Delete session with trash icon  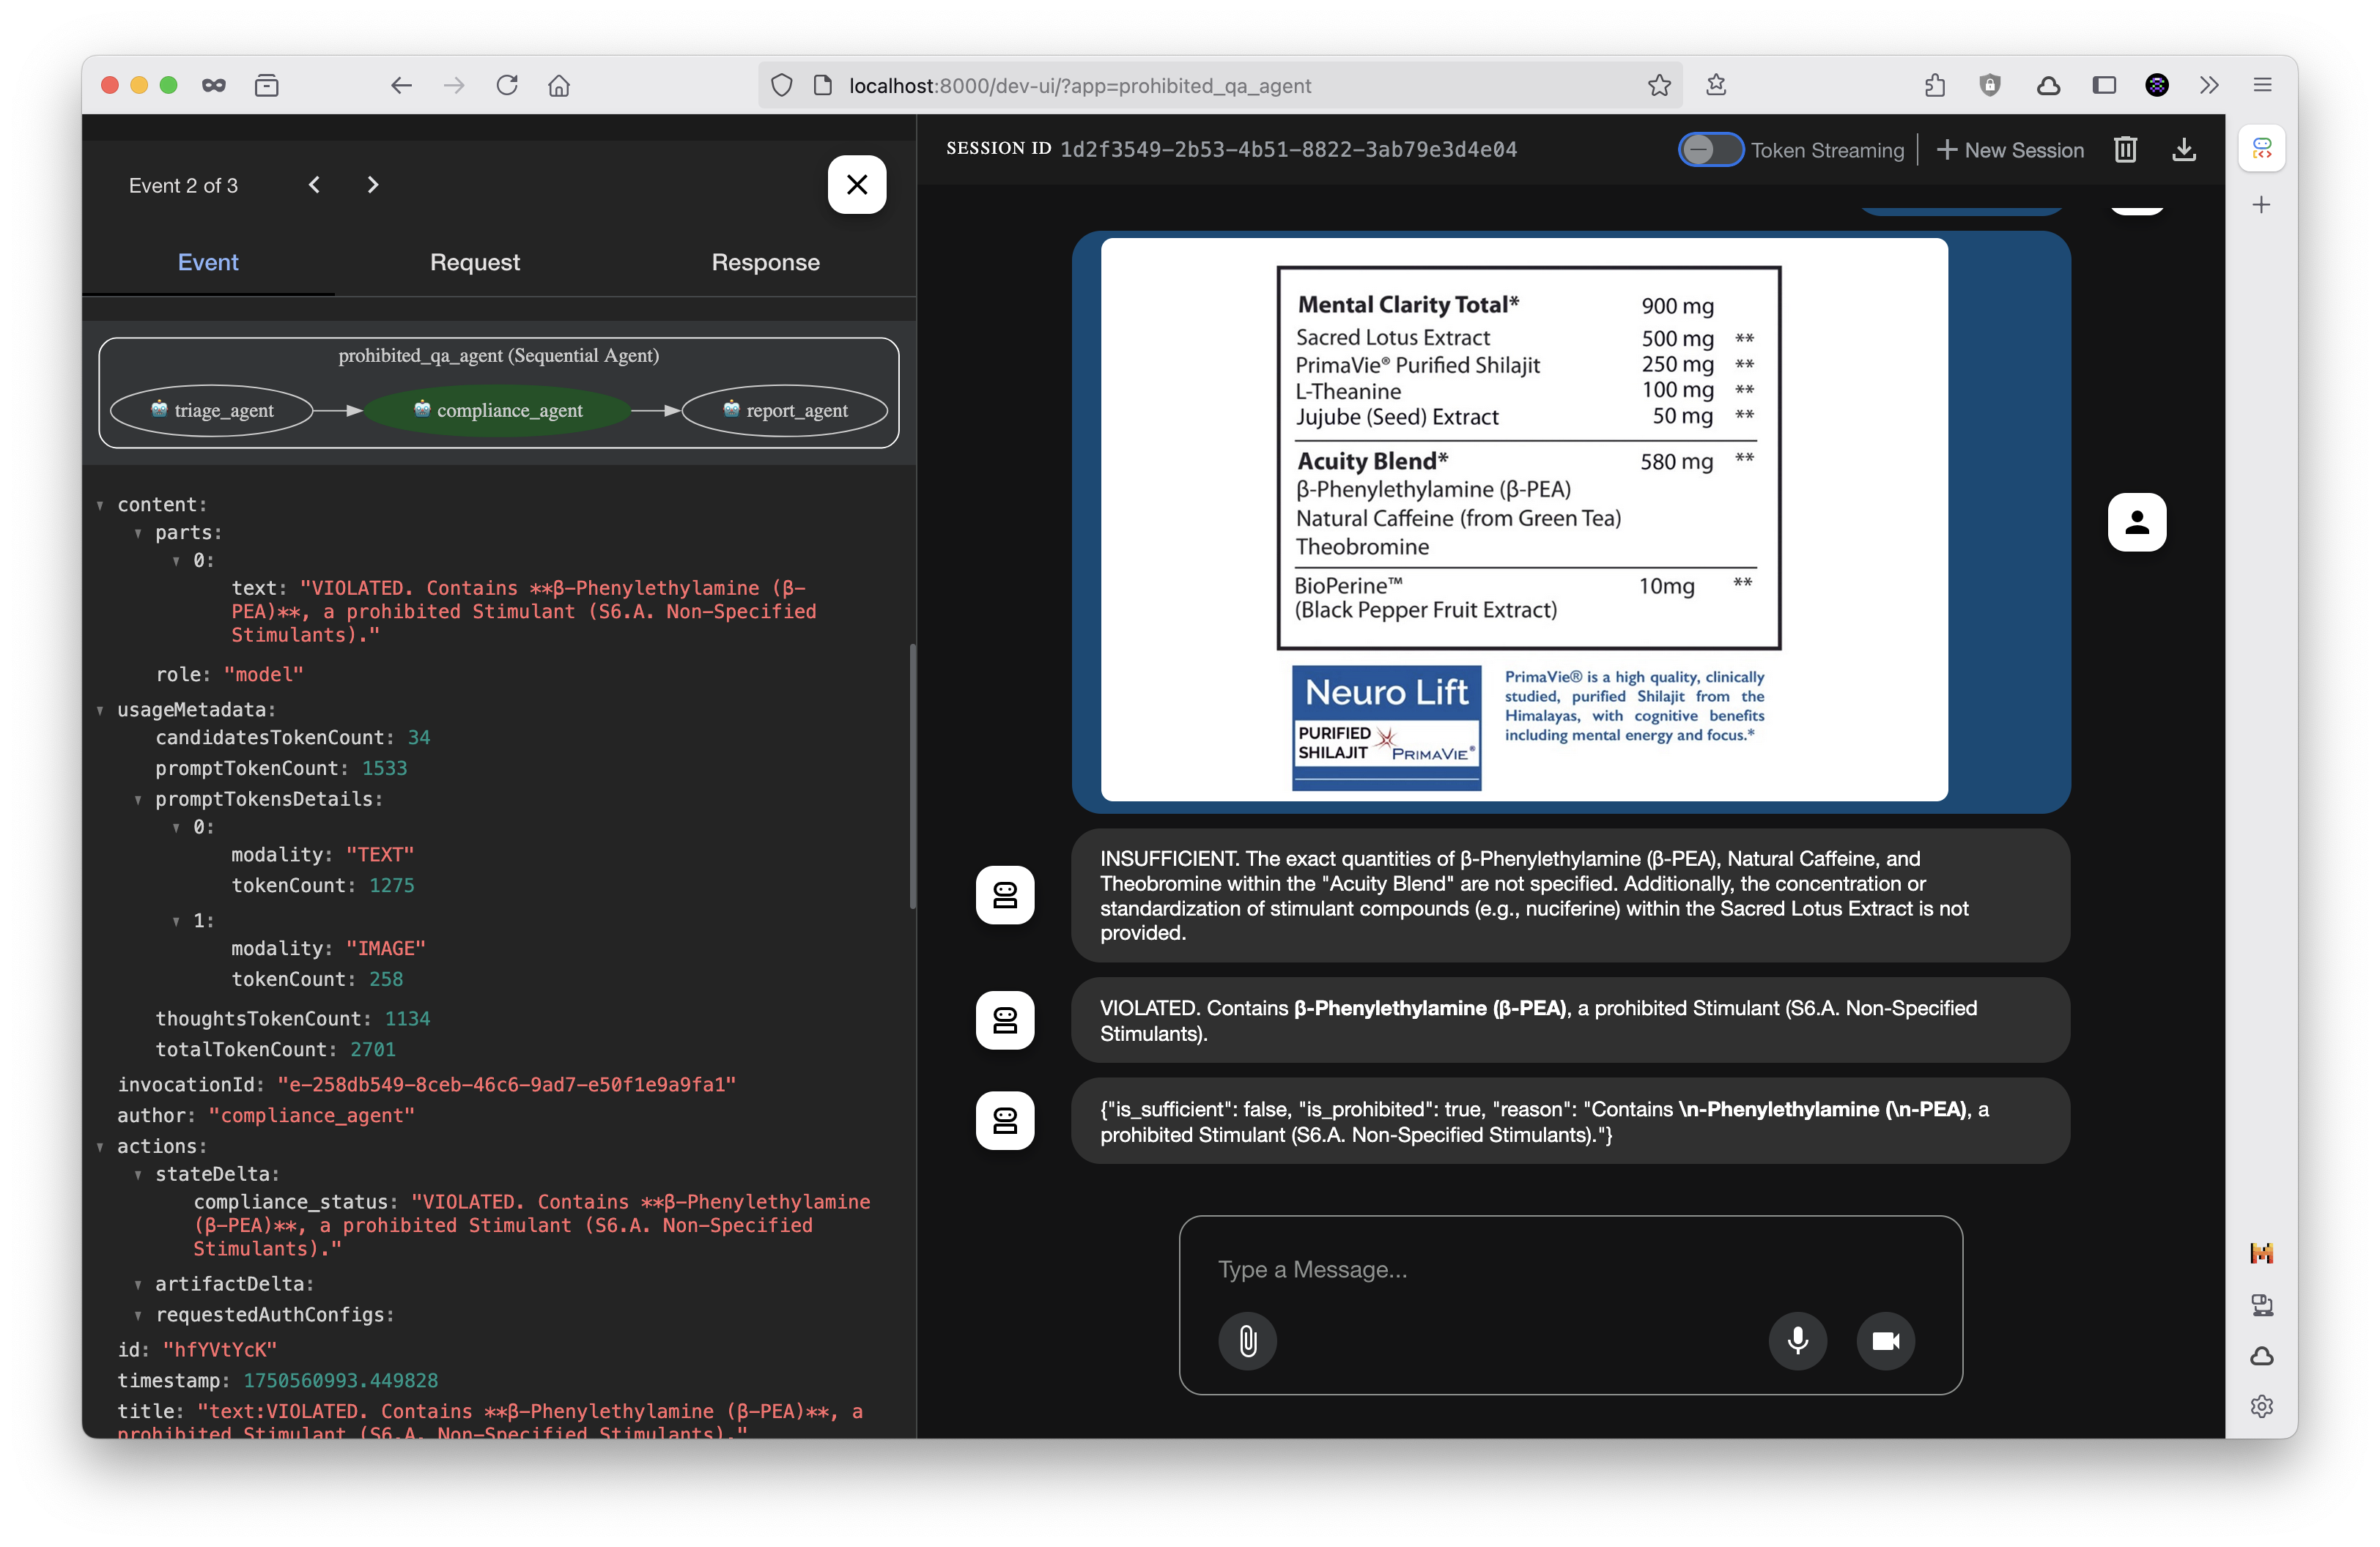(x=2125, y=150)
